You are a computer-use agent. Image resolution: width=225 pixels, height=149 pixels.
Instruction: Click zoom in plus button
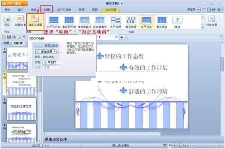tap(219, 146)
